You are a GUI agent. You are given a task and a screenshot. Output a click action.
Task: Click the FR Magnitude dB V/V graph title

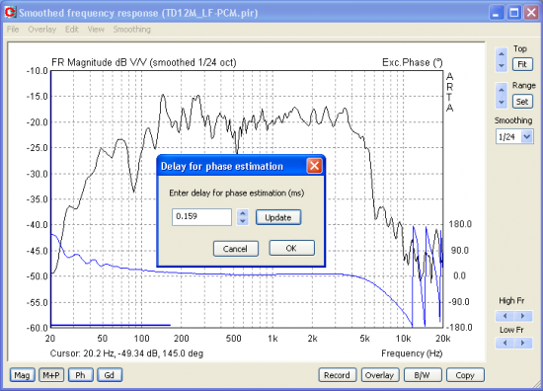(144, 62)
